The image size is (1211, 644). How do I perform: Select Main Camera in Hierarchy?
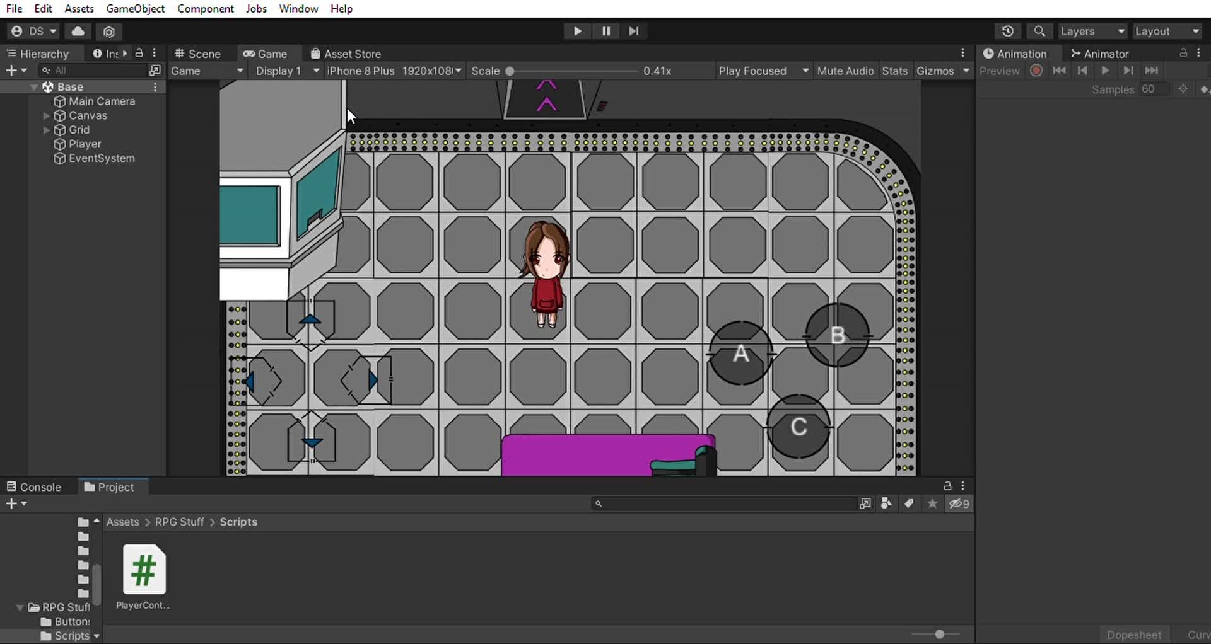(x=102, y=101)
